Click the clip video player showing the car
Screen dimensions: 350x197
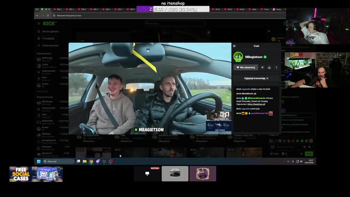tap(150, 88)
